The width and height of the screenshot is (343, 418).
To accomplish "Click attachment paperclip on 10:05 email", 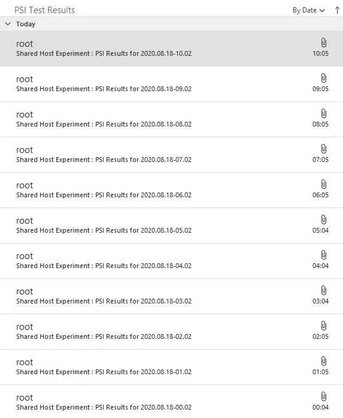I will click(323, 43).
